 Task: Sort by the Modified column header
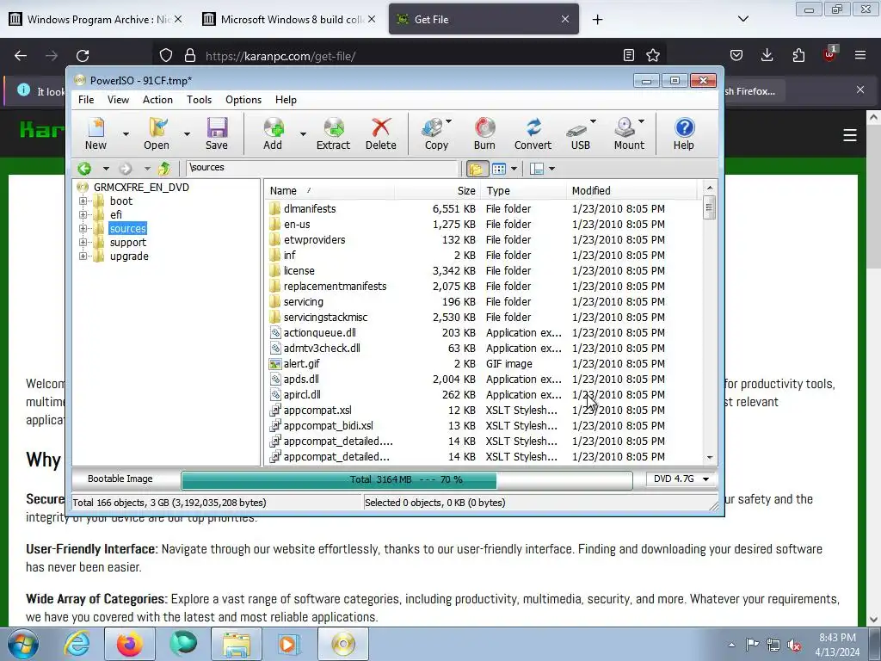coord(631,190)
